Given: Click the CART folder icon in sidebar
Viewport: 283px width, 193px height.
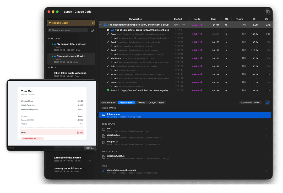Looking at the screenshot, I should tap(52, 38).
